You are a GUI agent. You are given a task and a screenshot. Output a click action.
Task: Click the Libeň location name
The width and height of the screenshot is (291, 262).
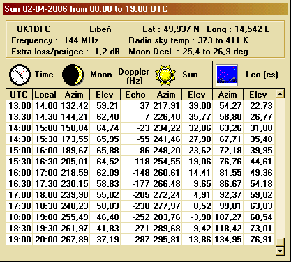[x=100, y=29]
